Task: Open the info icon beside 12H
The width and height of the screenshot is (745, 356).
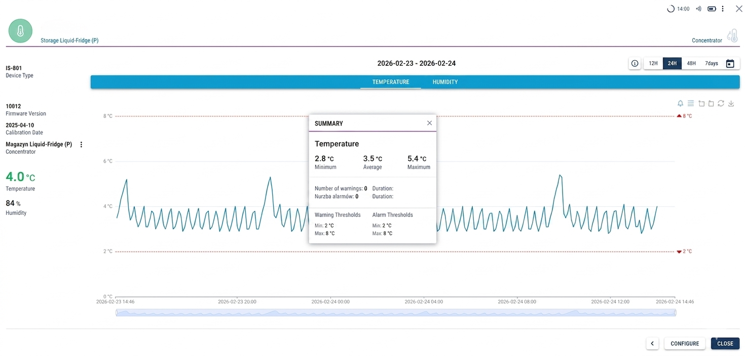Action: click(x=635, y=64)
